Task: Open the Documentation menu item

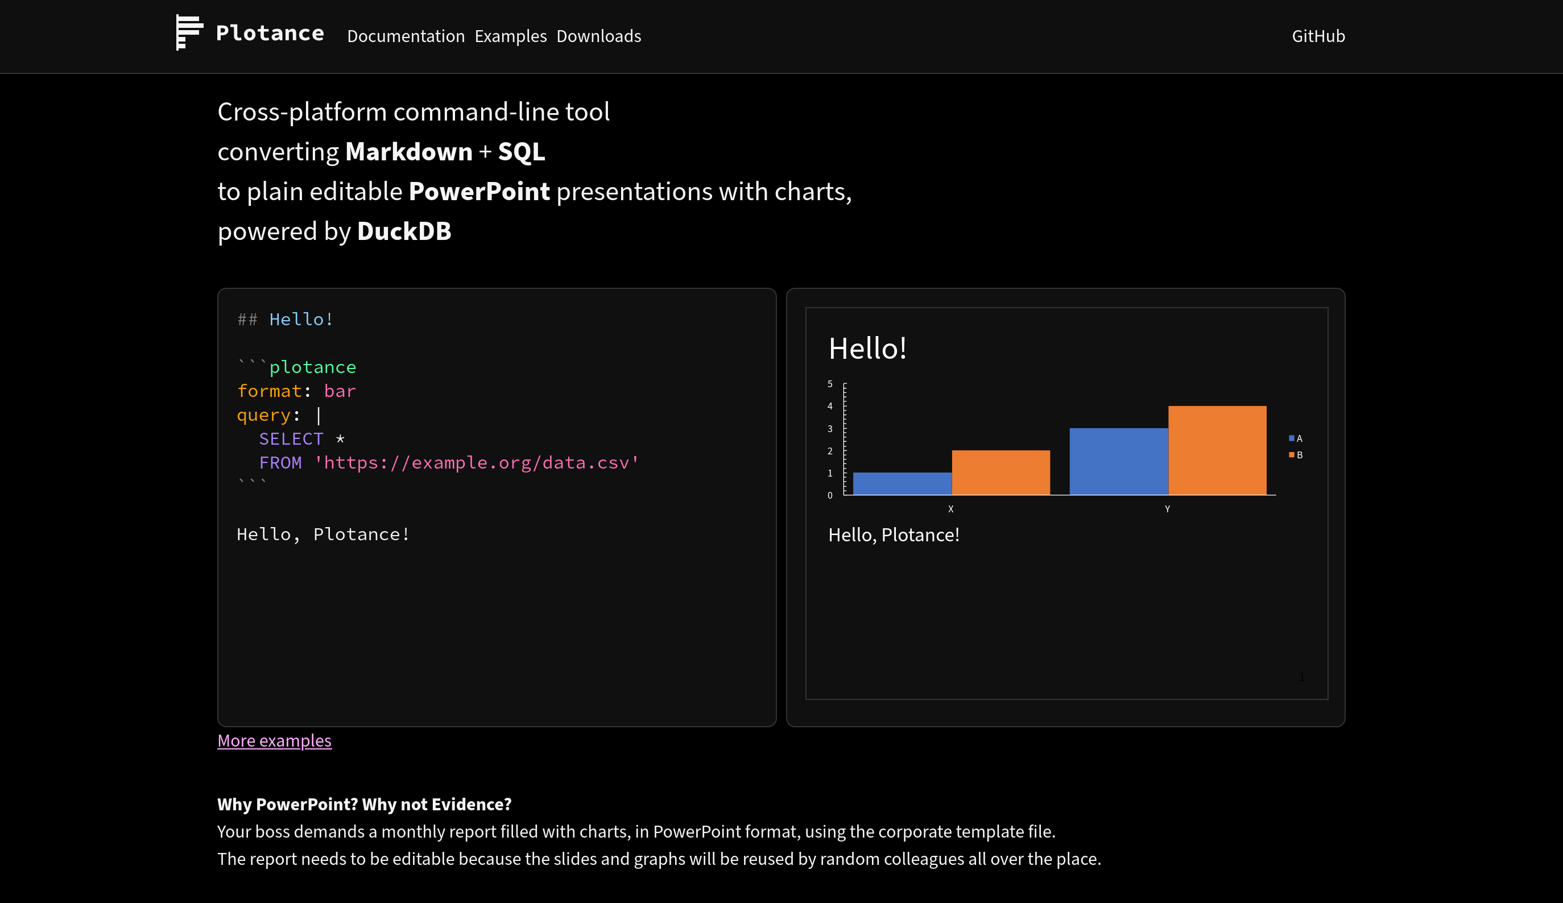Action: click(406, 36)
